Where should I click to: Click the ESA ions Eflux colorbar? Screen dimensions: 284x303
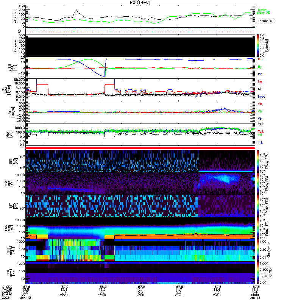coord(258,184)
